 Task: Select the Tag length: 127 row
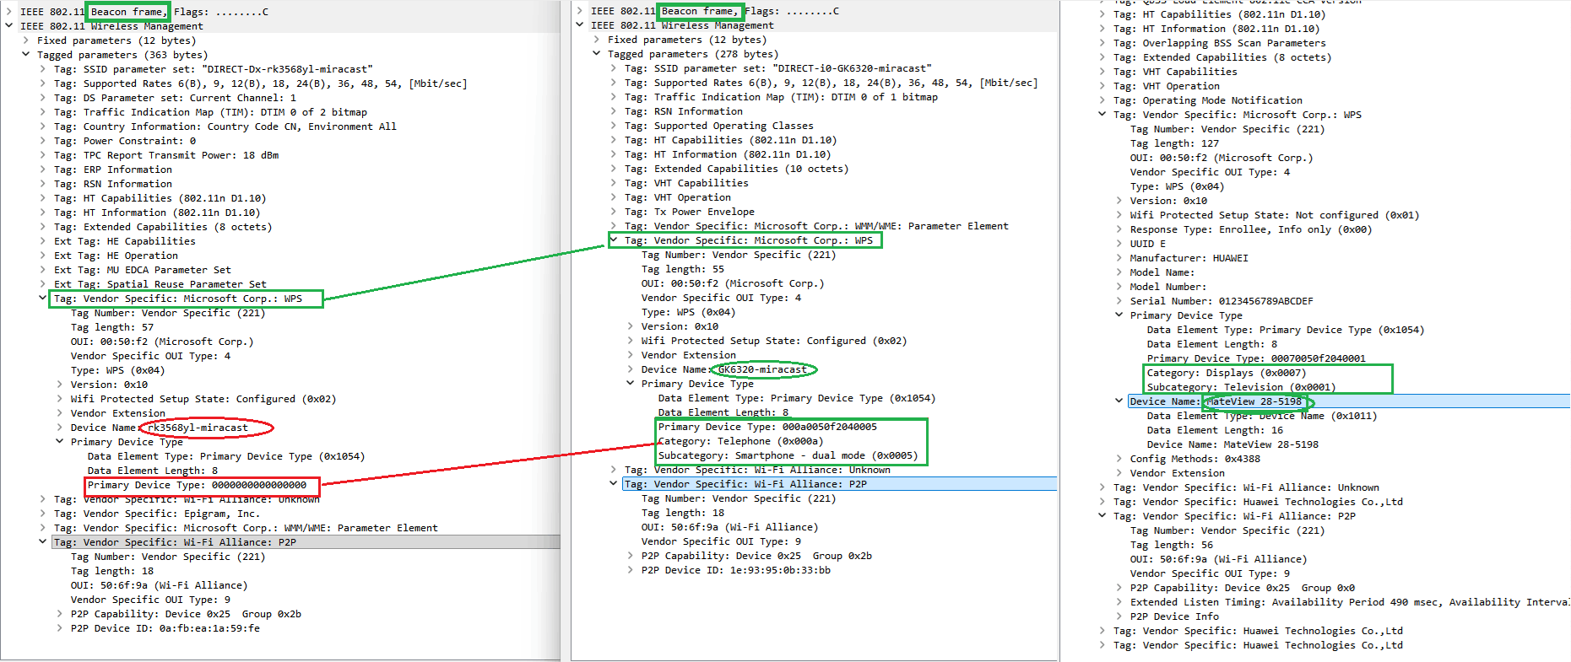[x=1175, y=143]
